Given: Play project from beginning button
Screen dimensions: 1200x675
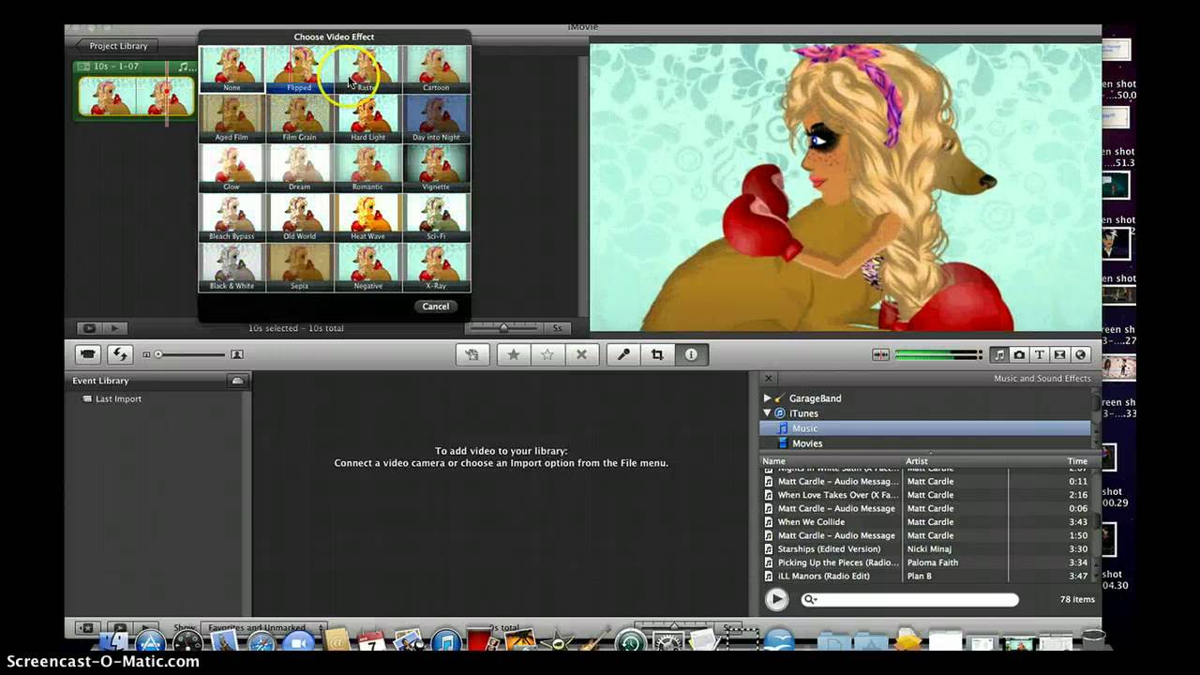Looking at the screenshot, I should (x=114, y=328).
